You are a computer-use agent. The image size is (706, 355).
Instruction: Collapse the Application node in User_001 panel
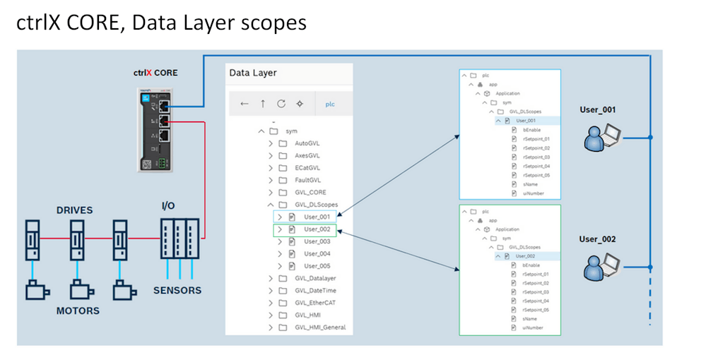point(478,94)
